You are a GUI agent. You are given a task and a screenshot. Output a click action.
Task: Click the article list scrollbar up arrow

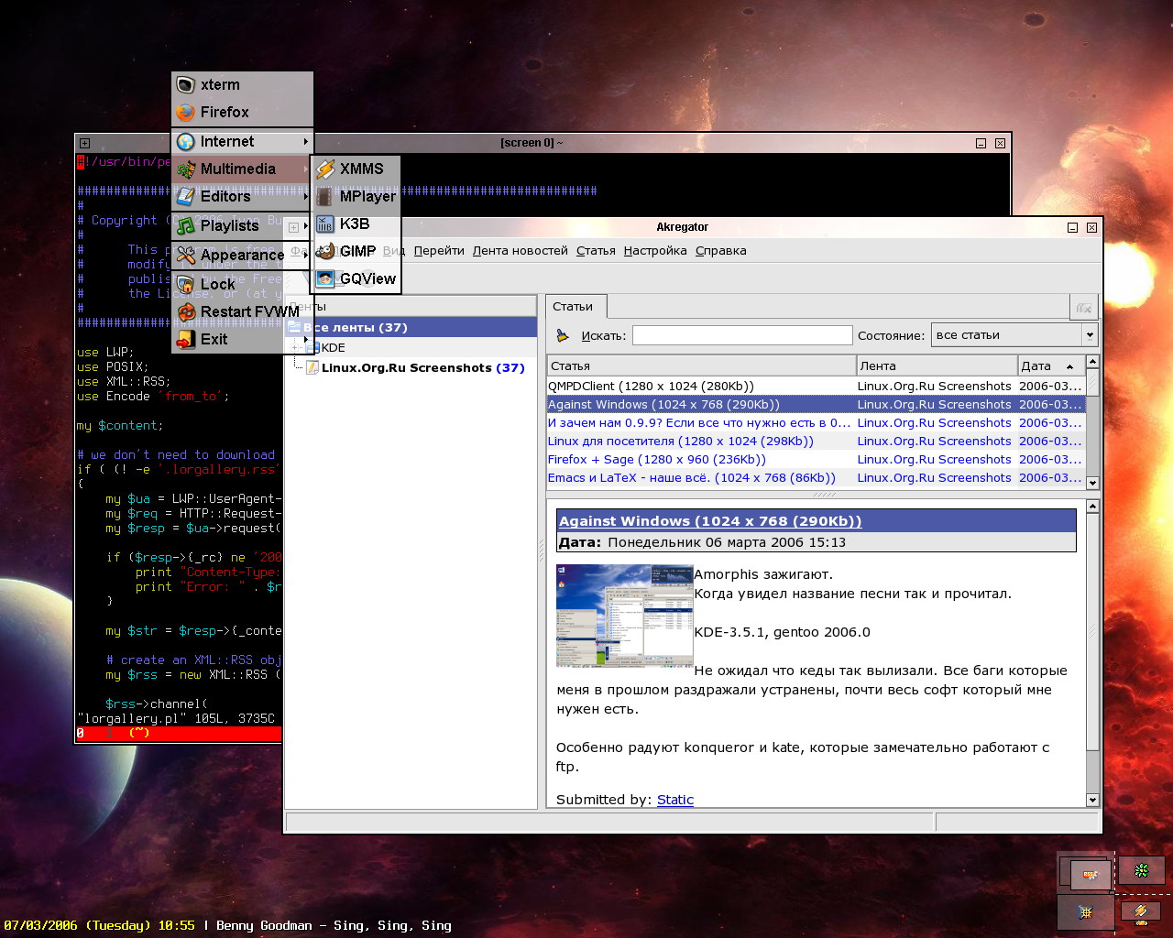(x=1092, y=363)
